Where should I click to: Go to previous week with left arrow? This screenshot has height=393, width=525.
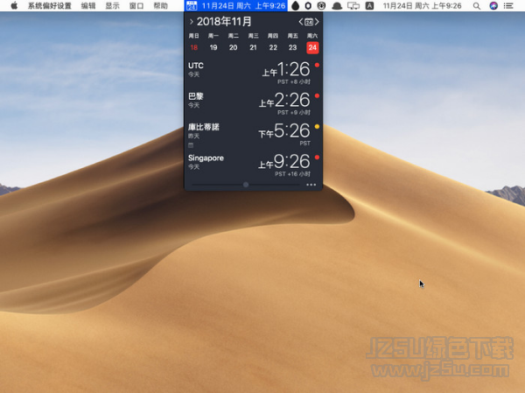301,22
